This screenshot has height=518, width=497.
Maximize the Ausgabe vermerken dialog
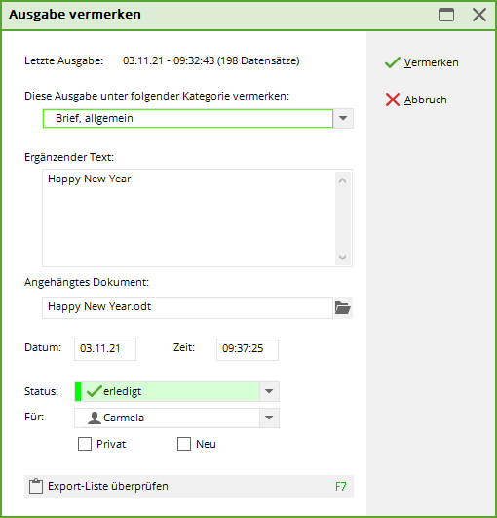(446, 15)
